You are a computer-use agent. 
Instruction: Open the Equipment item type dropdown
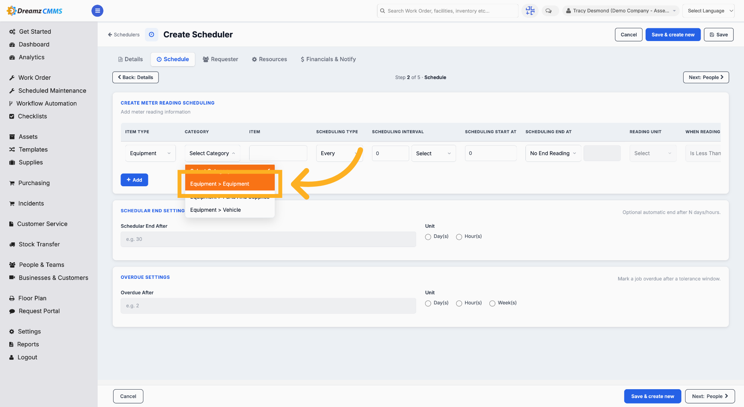point(150,153)
